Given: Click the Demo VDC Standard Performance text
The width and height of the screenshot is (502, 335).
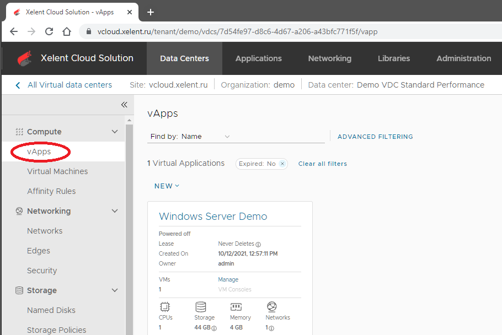Looking at the screenshot, I should [420, 85].
